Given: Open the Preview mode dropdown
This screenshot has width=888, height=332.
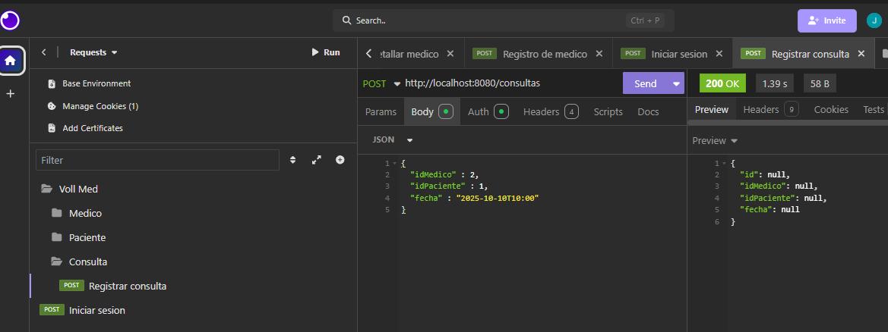Looking at the screenshot, I should click(x=716, y=140).
